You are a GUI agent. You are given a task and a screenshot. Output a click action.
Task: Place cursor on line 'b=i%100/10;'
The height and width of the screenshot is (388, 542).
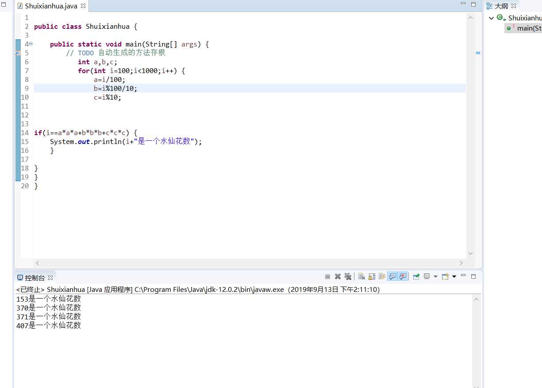tap(115, 88)
